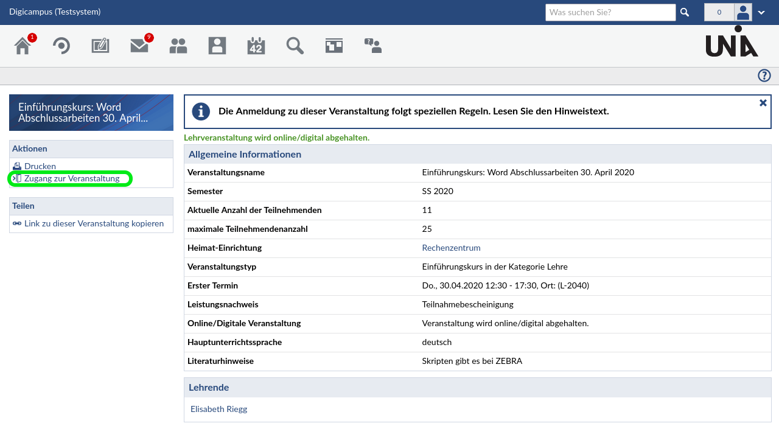Open the messages envelope icon

pyautogui.click(x=139, y=46)
